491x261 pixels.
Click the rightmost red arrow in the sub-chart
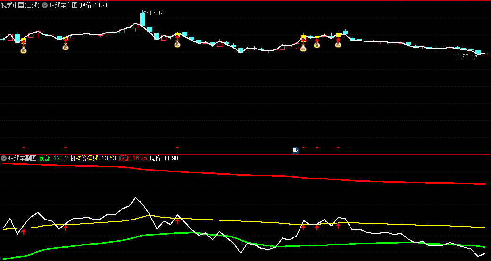tap(338, 226)
